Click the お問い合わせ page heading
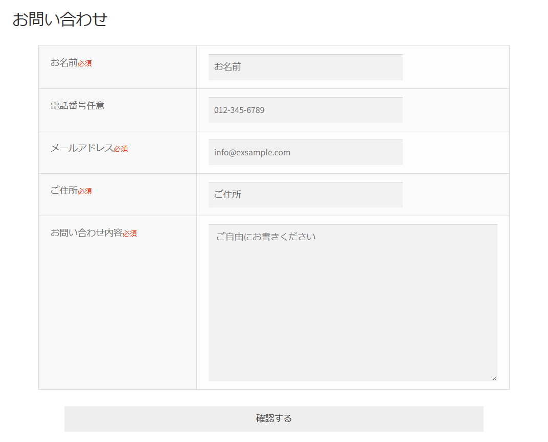Viewport: 548px width, 442px height. 60,19
